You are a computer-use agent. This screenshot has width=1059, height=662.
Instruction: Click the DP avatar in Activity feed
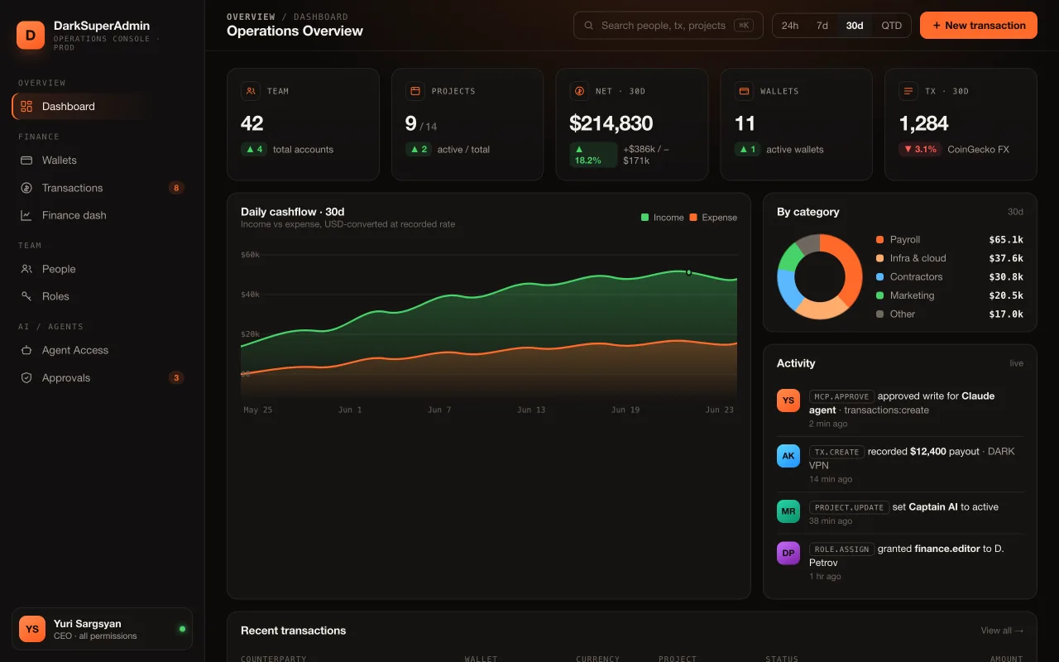point(788,553)
